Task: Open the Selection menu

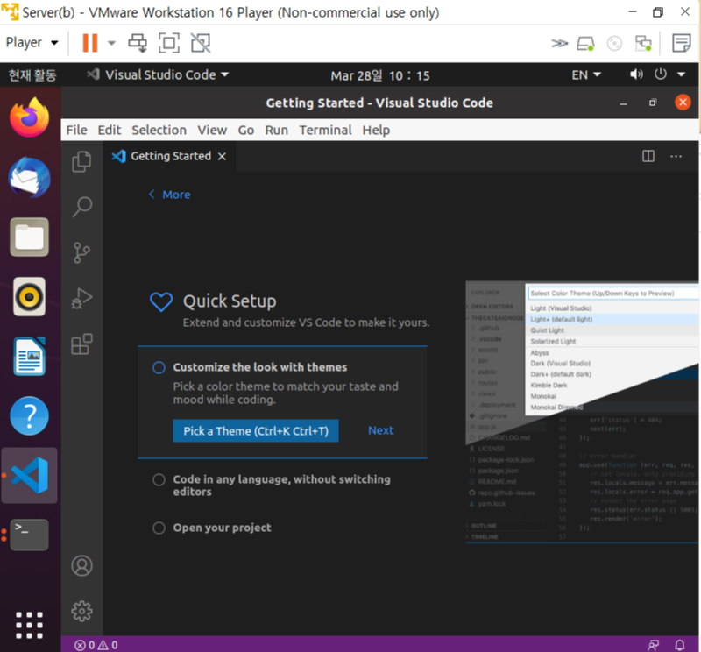Action: pyautogui.click(x=159, y=130)
